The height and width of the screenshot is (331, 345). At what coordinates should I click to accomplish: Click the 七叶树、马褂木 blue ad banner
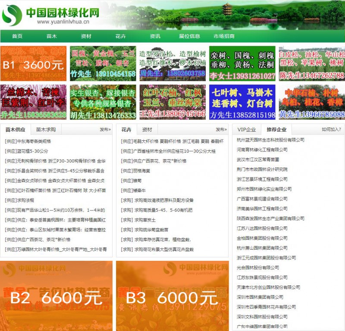pyautogui.click(x=242, y=102)
